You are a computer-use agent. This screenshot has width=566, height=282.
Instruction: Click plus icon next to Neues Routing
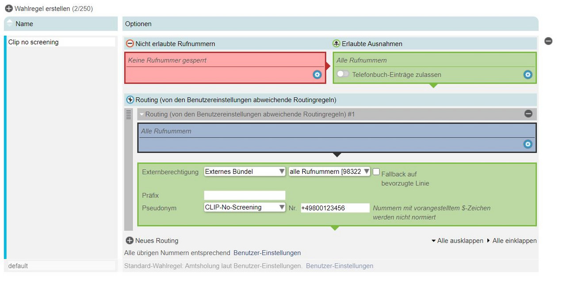click(x=130, y=240)
